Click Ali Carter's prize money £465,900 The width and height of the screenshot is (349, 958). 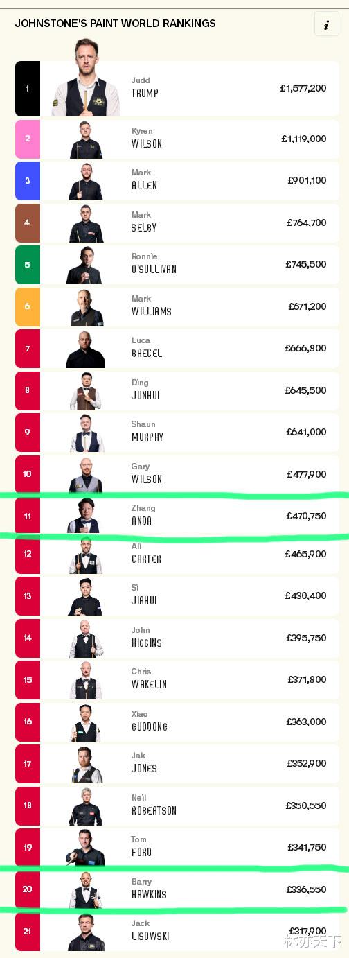pyautogui.click(x=305, y=555)
